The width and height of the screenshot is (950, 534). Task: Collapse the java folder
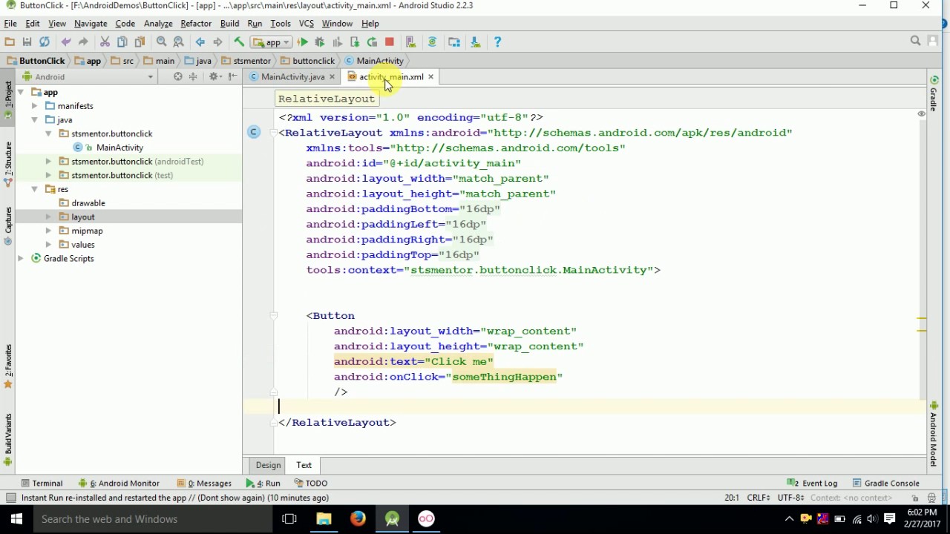point(34,119)
